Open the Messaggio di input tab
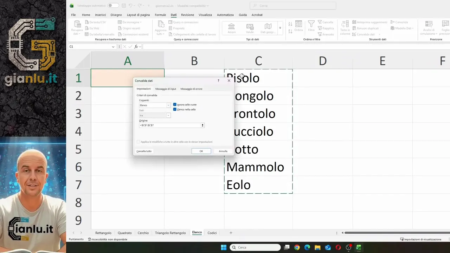Image resolution: width=450 pixels, height=253 pixels. click(x=166, y=89)
